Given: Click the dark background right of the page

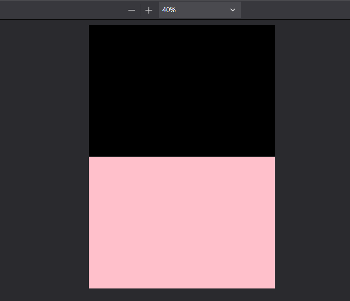Looking at the screenshot, I should [312, 157].
